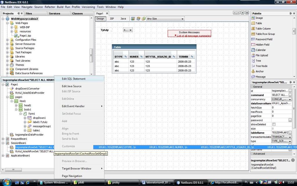Sort table by DTYPE column icon

click(x=125, y=57)
